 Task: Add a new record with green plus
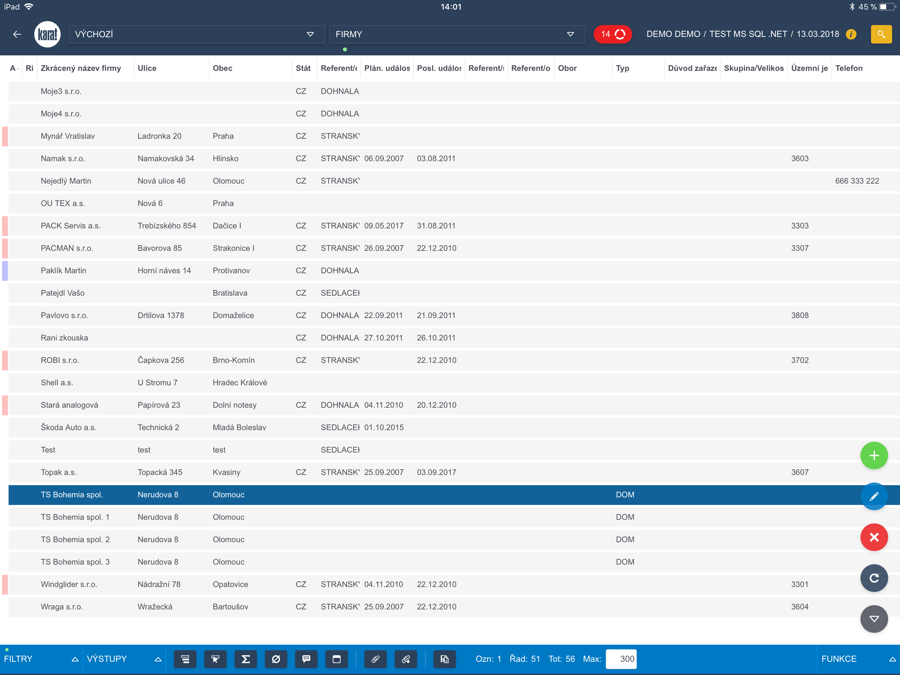coord(874,455)
